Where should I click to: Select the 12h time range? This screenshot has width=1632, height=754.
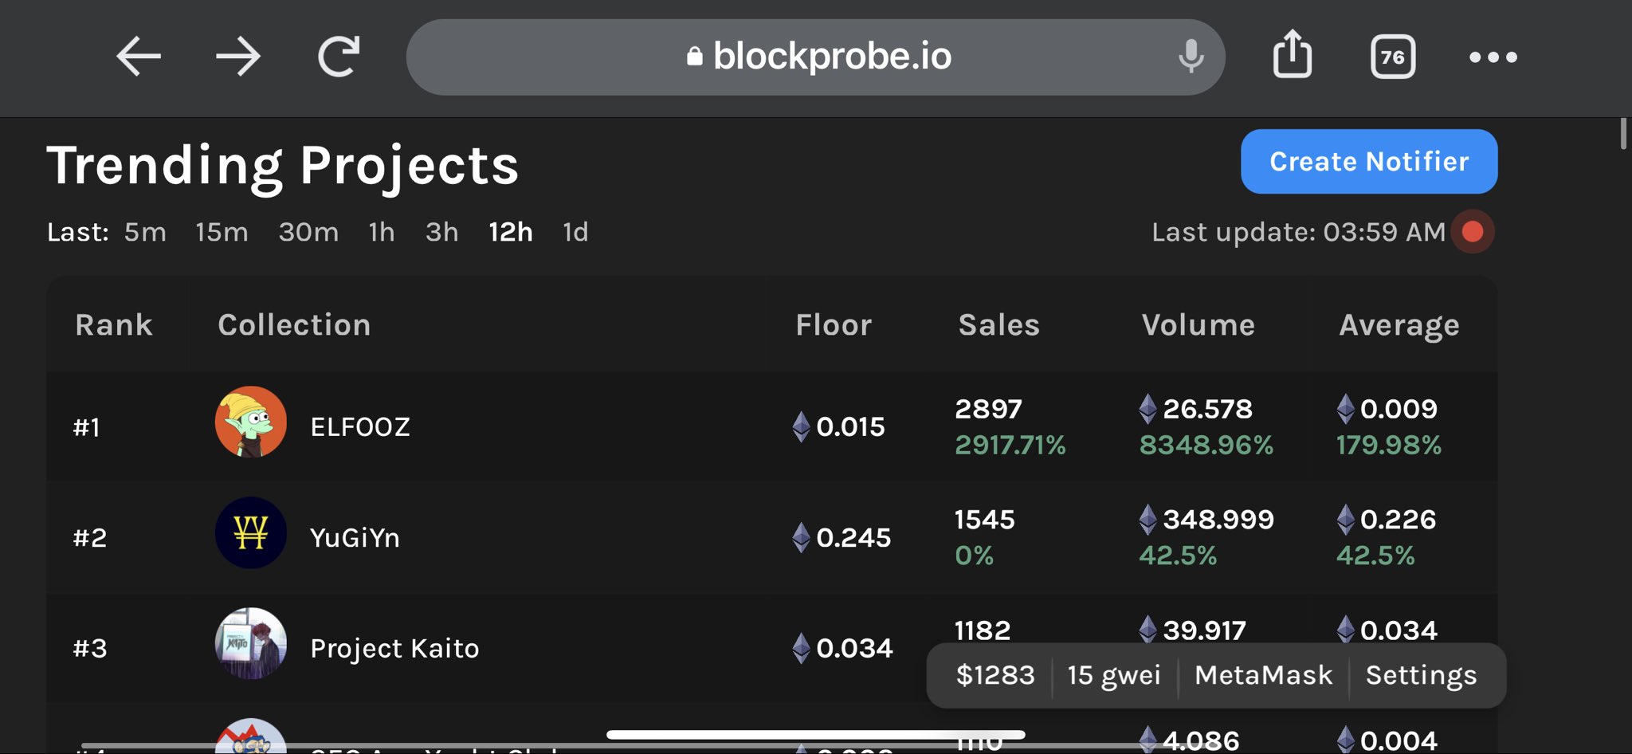(x=511, y=232)
